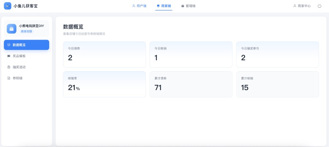Click the 商家权限 badge
This screenshot has width=329, height=147.
26,31
